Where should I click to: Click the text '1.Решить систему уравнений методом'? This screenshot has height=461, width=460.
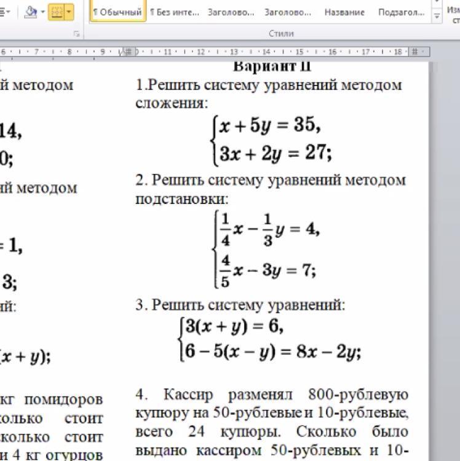point(269,85)
